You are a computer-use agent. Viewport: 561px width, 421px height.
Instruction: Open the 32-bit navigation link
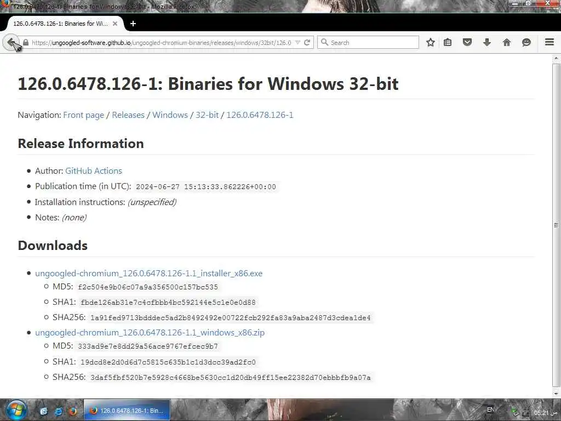point(207,115)
